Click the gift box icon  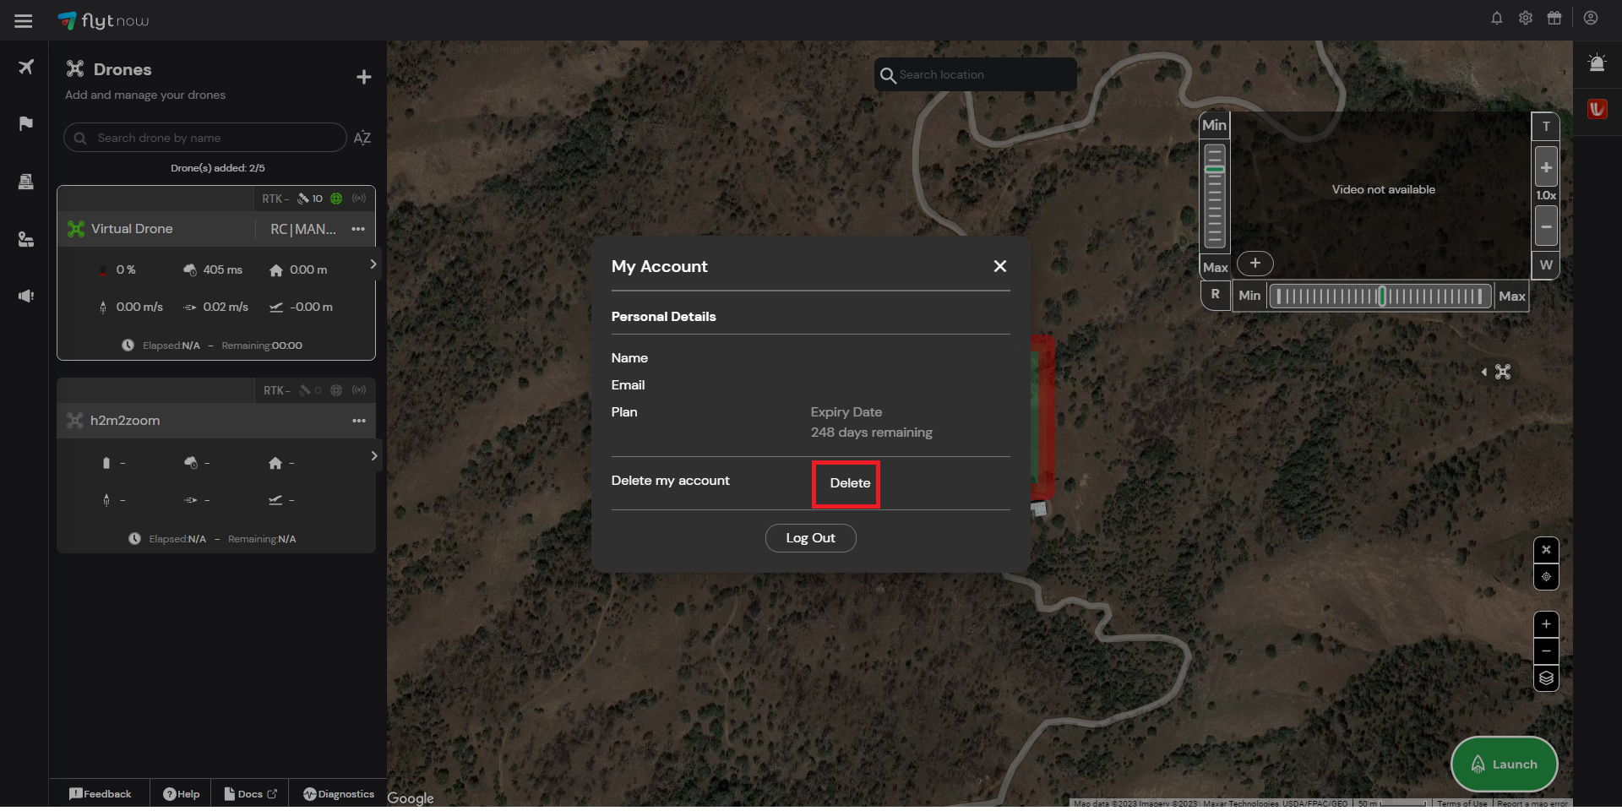1554,18
